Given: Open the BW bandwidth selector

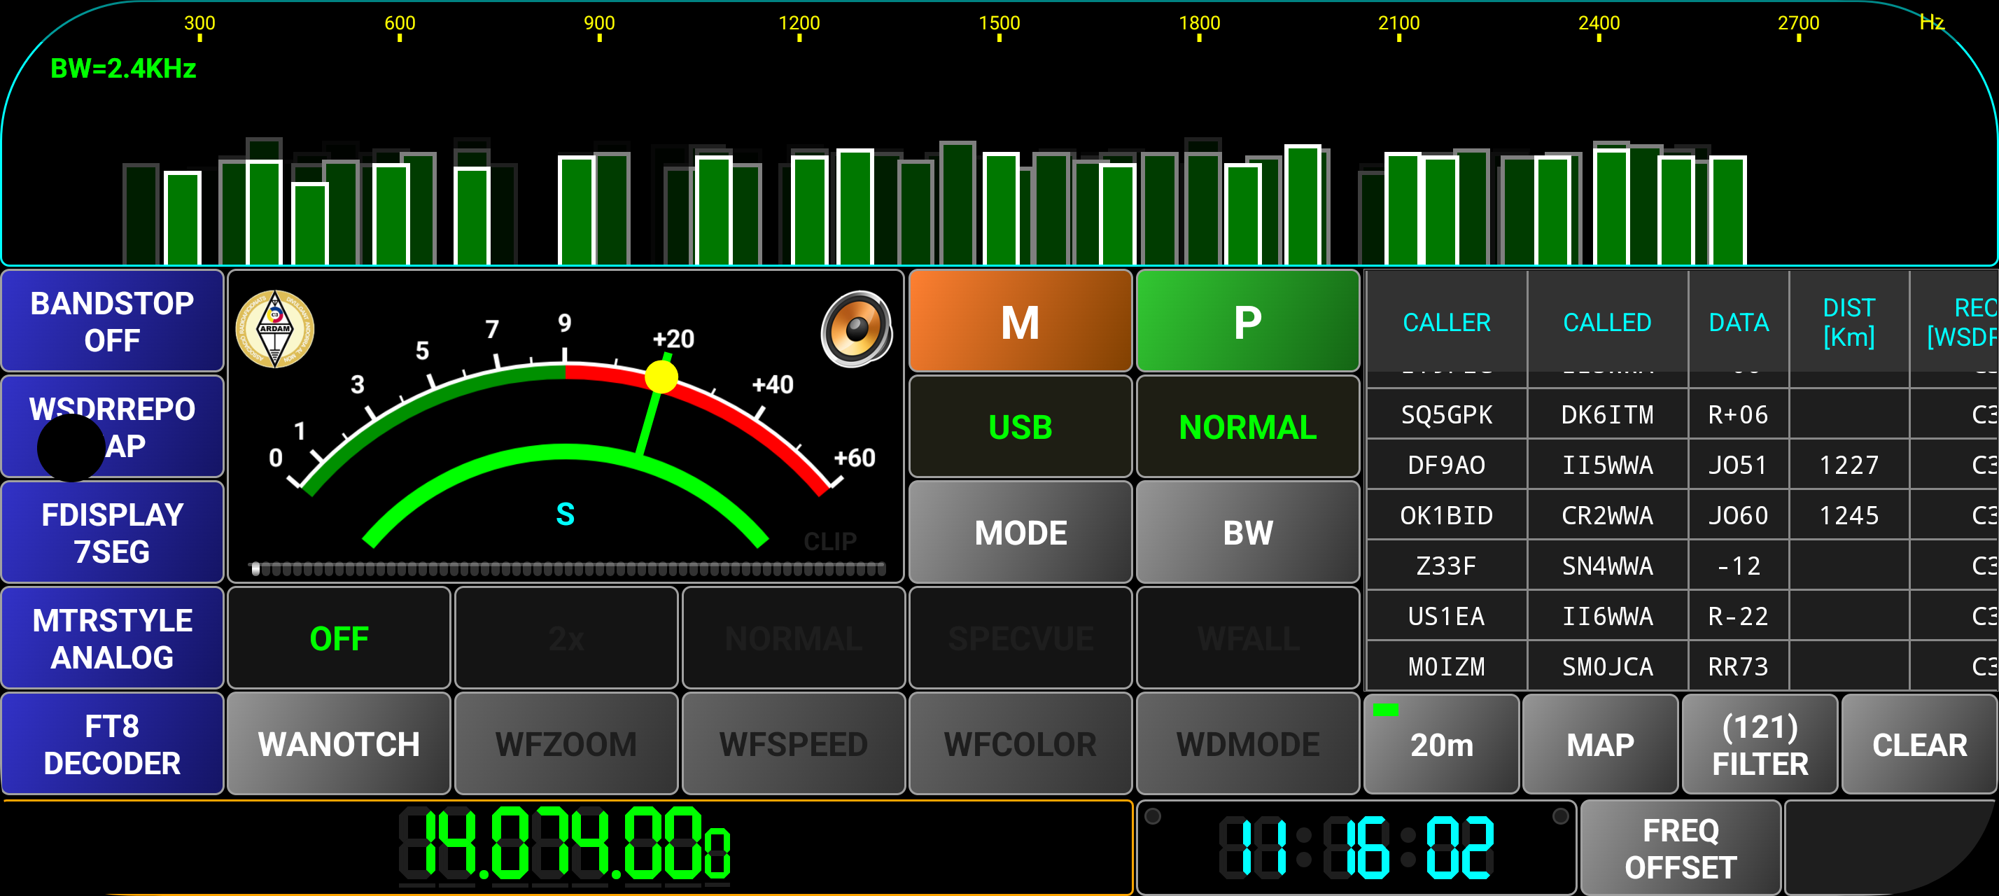Looking at the screenshot, I should pyautogui.click(x=1247, y=532).
